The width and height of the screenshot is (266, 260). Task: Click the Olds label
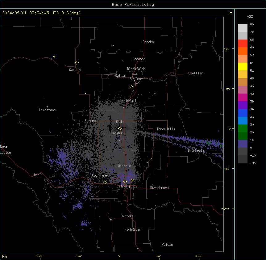(x=120, y=122)
